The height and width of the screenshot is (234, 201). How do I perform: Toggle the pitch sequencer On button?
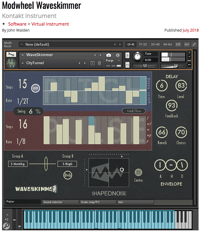[35, 88]
